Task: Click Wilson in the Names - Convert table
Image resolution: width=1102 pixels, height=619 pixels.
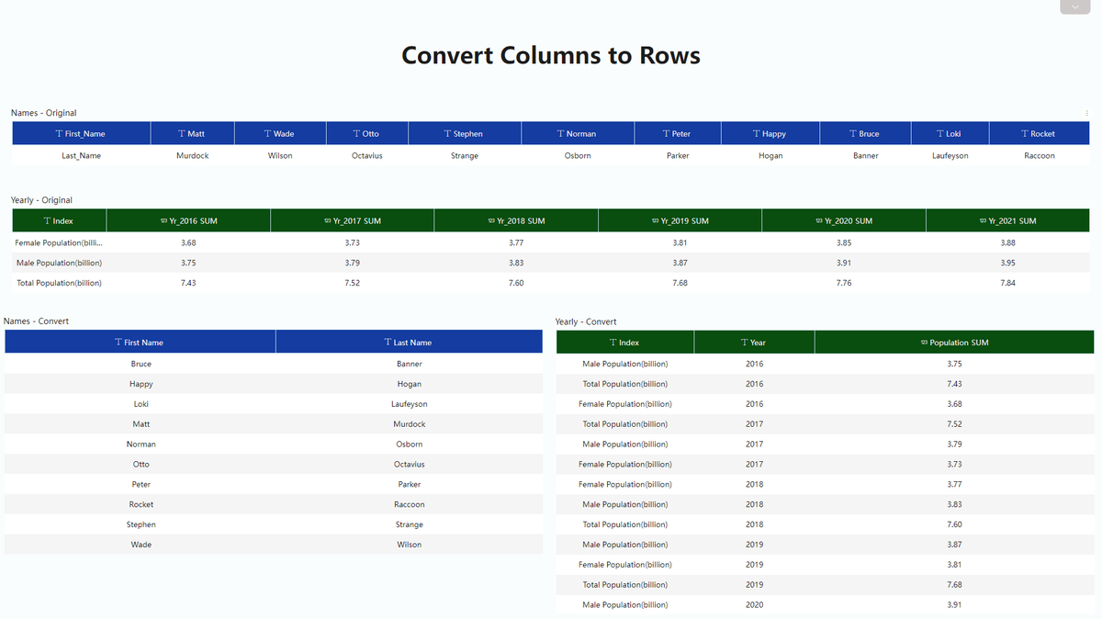Action: (410, 545)
